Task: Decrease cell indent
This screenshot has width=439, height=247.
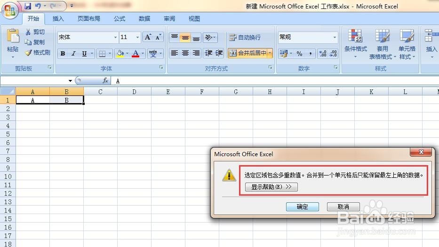Action: (208, 53)
